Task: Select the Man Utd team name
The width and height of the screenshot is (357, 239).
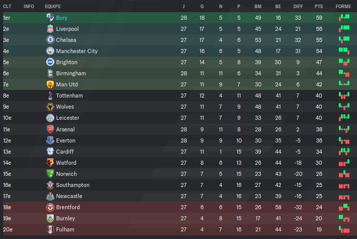Action: pos(67,84)
